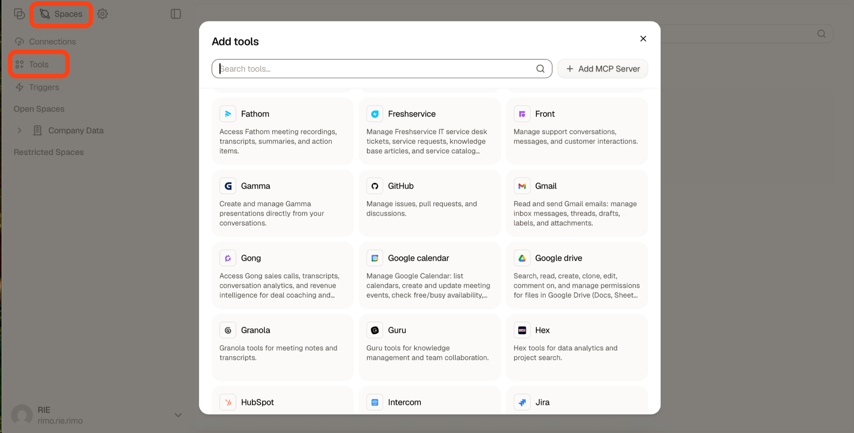Toggle the sidebar panel icon
854x433 pixels.
pyautogui.click(x=176, y=14)
